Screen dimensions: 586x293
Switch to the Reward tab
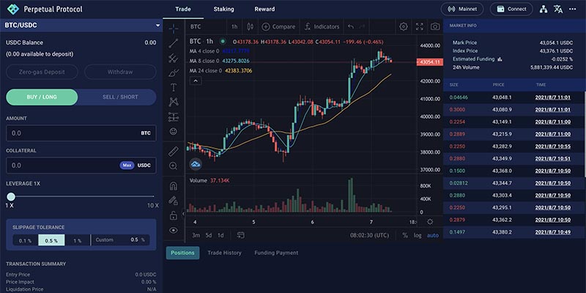coord(264,10)
